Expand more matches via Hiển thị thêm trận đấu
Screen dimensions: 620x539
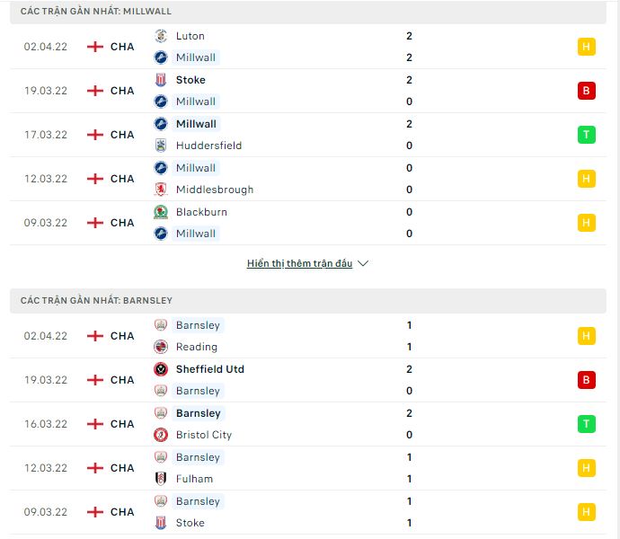click(299, 263)
